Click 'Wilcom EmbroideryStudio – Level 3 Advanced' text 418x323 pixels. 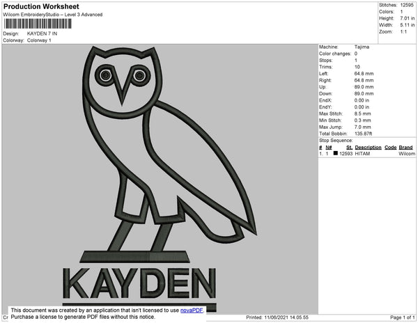point(53,15)
